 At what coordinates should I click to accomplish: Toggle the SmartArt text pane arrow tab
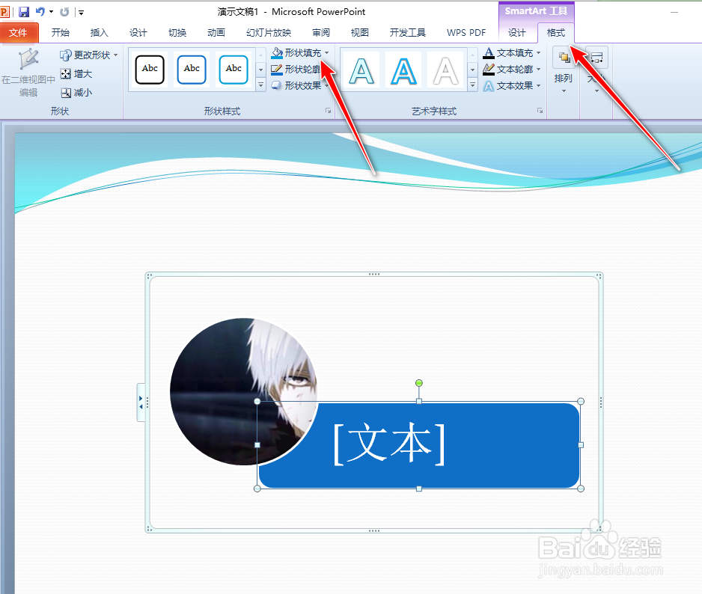click(141, 402)
